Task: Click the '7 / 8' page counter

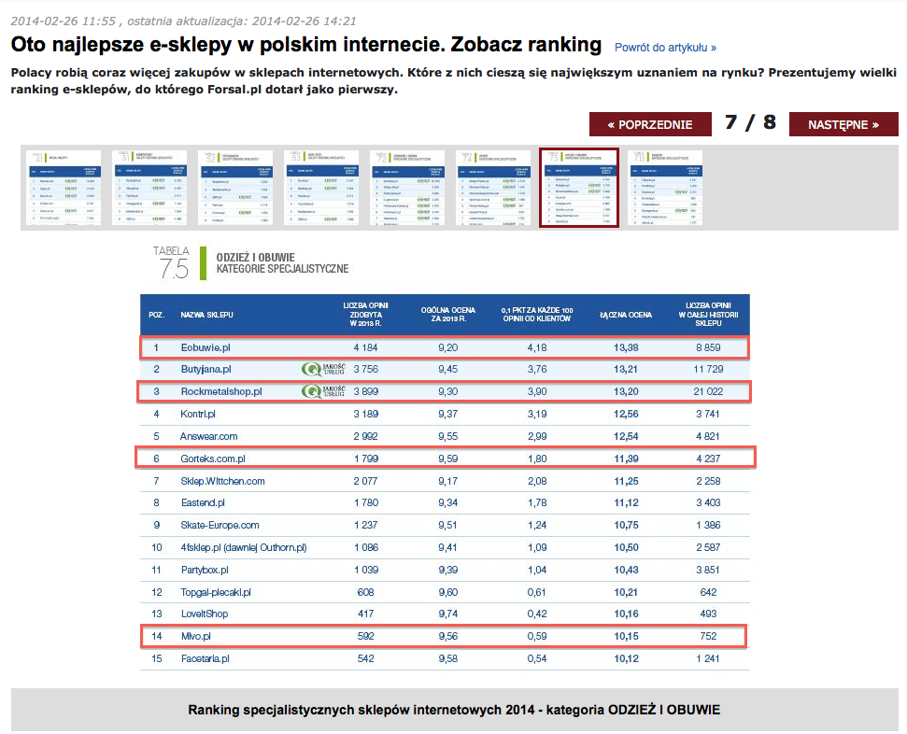Action: 750,122
